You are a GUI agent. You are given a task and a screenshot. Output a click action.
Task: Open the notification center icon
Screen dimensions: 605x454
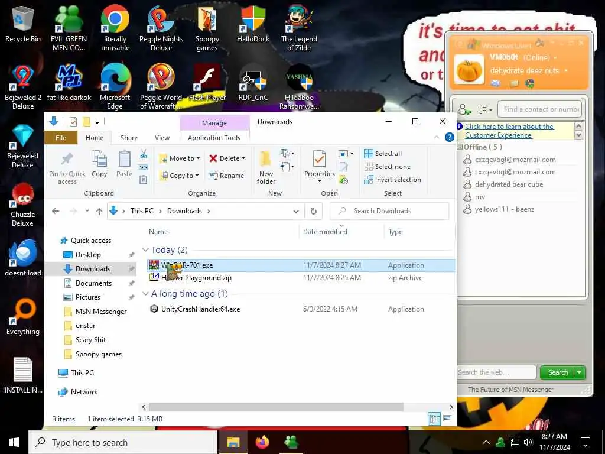[586, 442]
